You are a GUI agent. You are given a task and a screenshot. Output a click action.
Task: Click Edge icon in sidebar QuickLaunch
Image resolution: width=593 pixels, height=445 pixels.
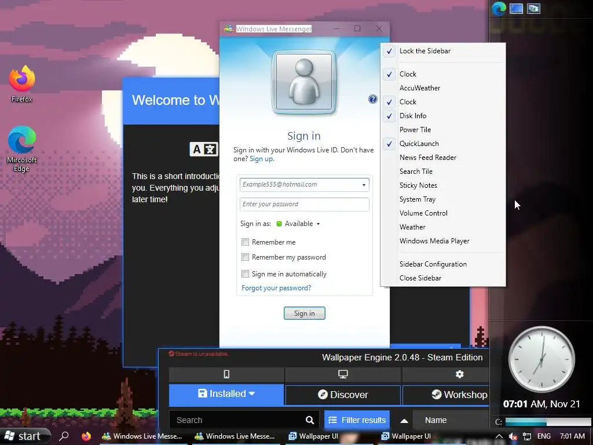click(x=499, y=8)
